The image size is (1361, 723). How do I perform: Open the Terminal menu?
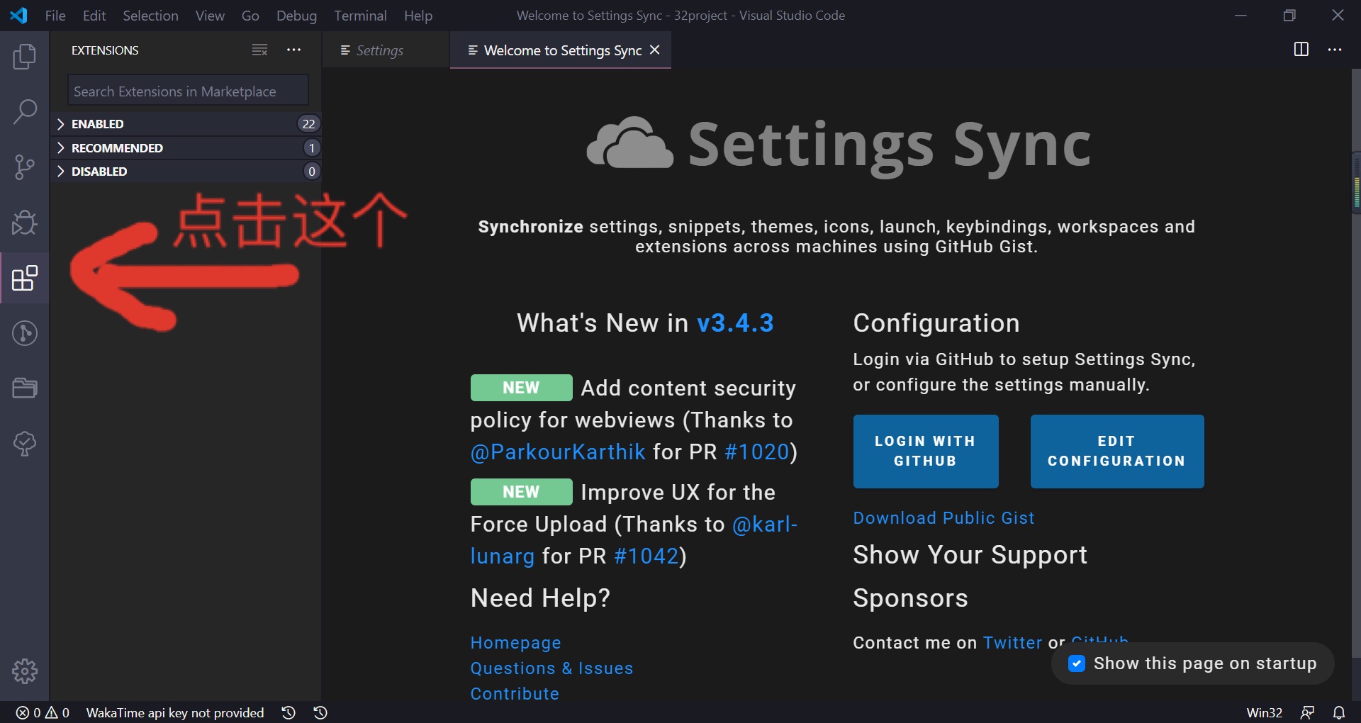tap(360, 16)
